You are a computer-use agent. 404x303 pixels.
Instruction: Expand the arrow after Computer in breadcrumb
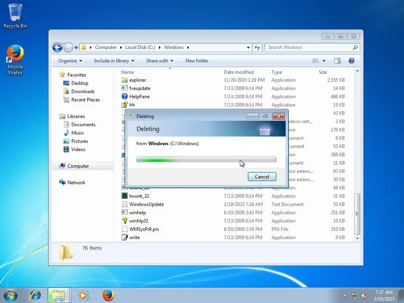pos(121,47)
